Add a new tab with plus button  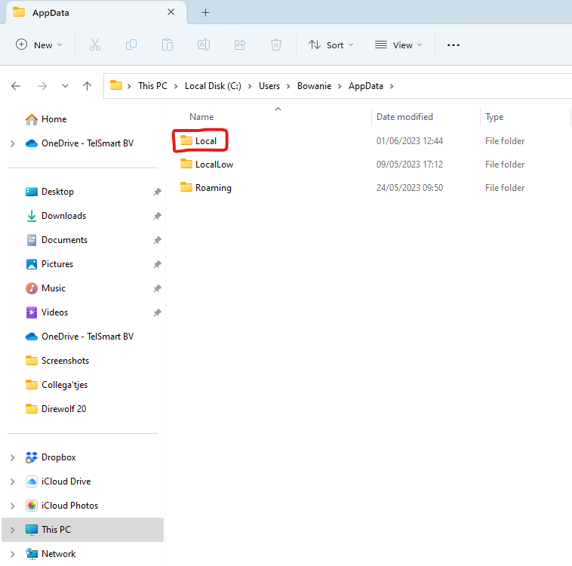coord(205,13)
